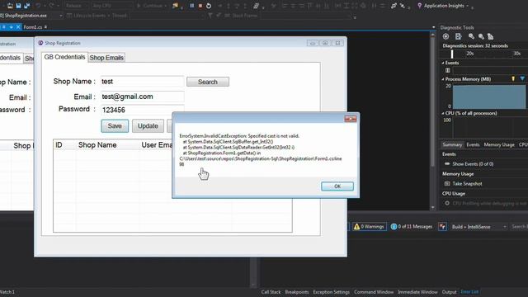The image size is (528, 297).
Task: Select the Form1.cs document tab
Action: [33, 27]
